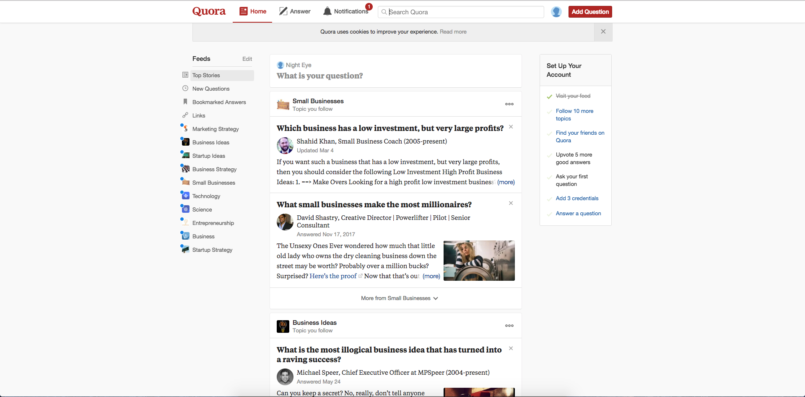
Task: Open the Home tab
Action: coord(252,11)
